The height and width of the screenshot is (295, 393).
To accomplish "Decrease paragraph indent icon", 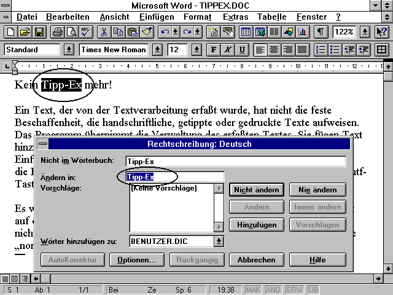I will pos(349,50).
